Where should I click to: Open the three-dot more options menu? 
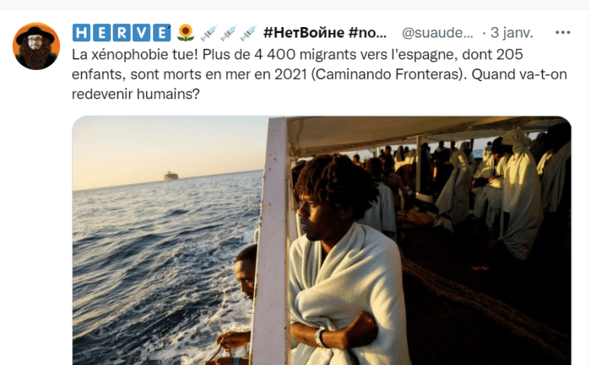[562, 32]
